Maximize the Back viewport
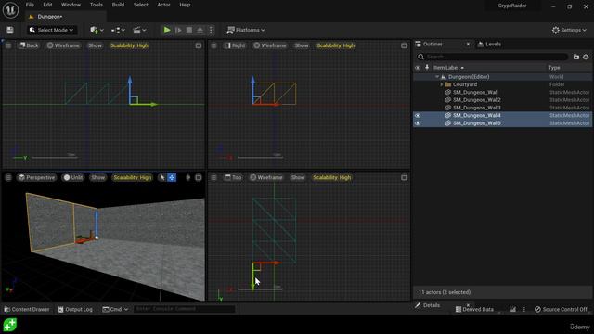594x334 pixels. pos(199,45)
